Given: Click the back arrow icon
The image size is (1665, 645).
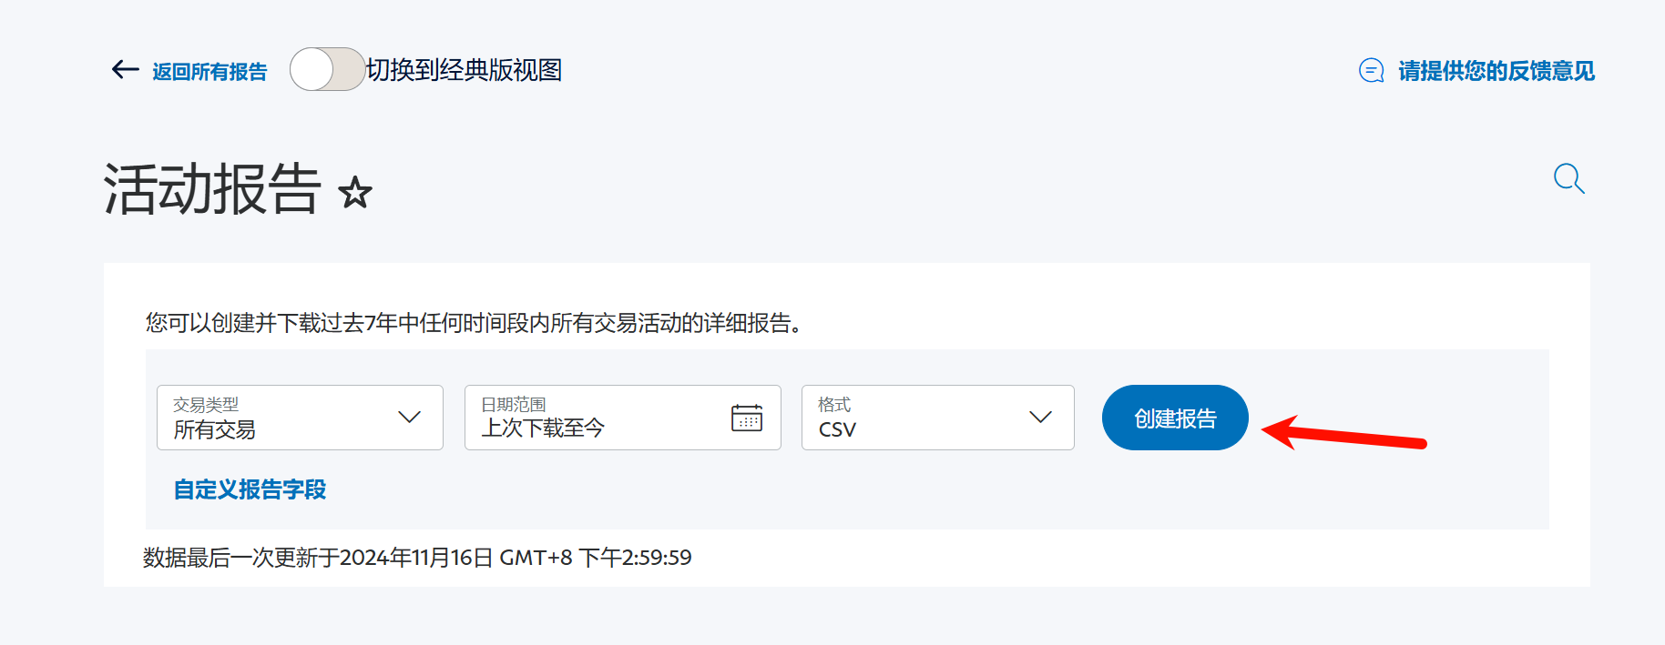Looking at the screenshot, I should [x=125, y=70].
